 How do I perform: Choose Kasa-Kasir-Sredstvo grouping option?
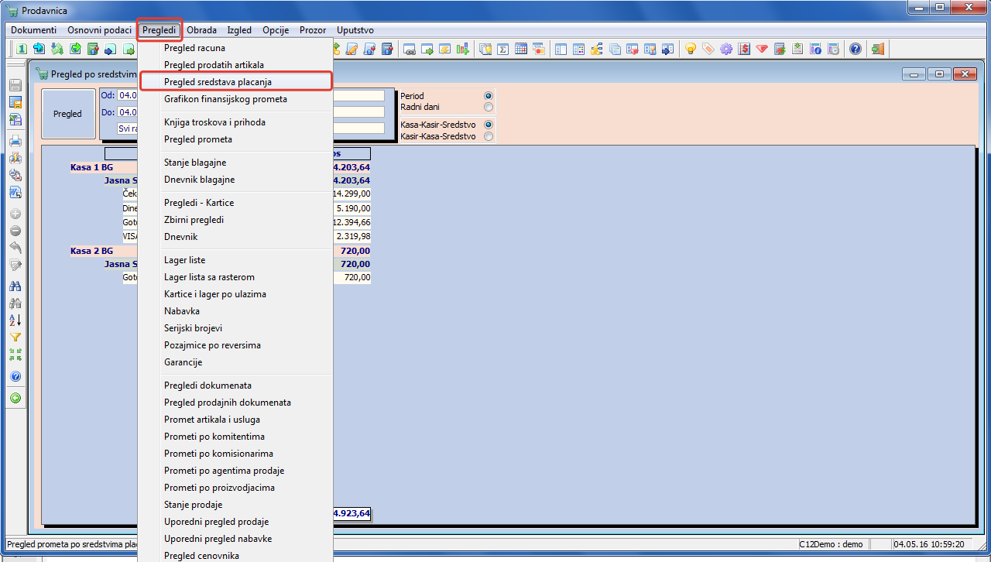click(488, 125)
